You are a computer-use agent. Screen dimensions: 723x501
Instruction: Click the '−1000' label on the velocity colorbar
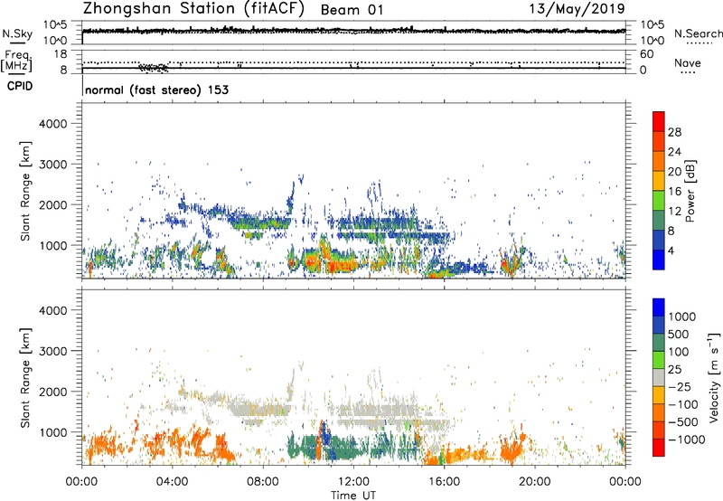click(686, 440)
